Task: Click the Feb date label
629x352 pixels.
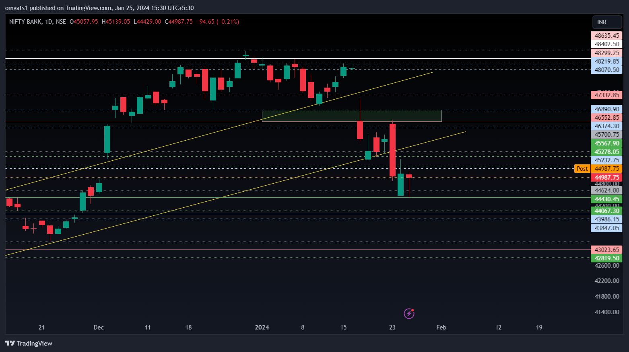Action: tap(441, 327)
